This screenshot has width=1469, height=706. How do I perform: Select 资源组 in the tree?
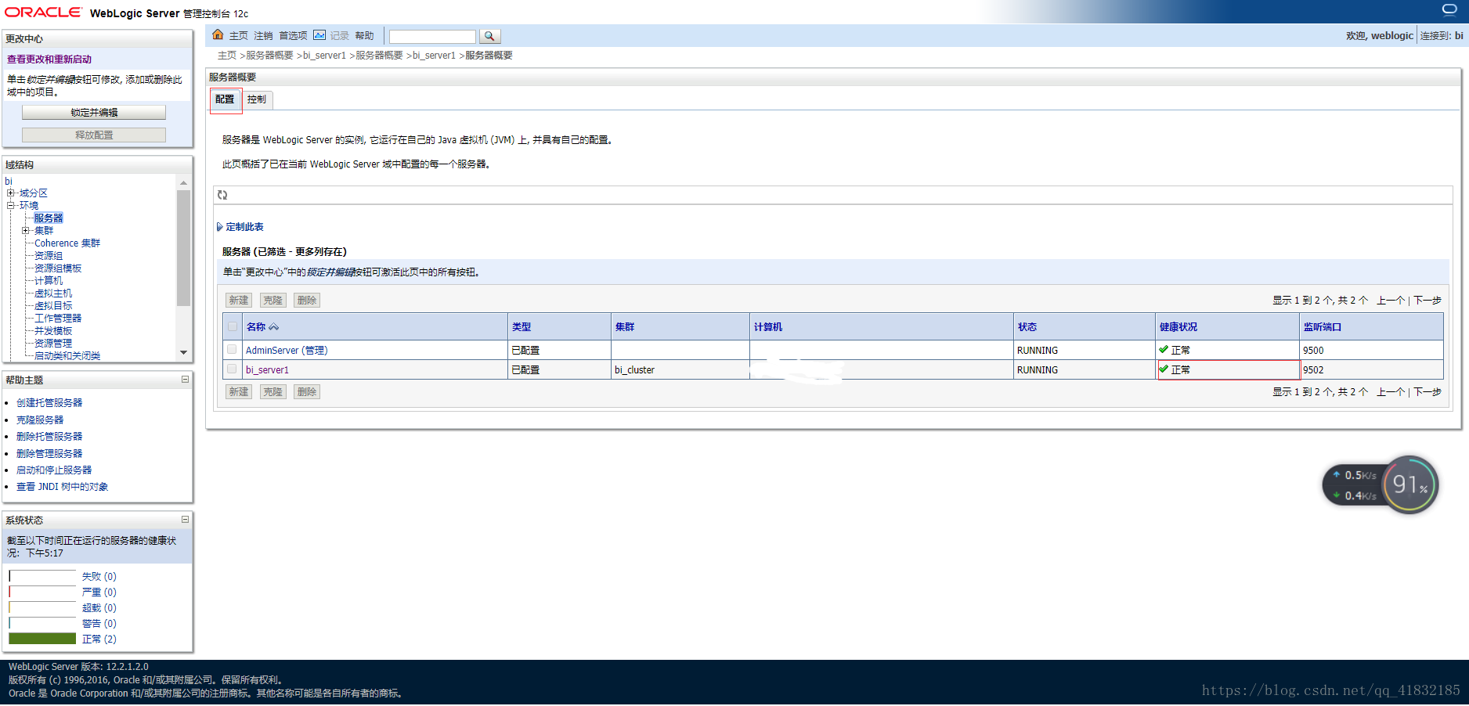pyautogui.click(x=49, y=256)
